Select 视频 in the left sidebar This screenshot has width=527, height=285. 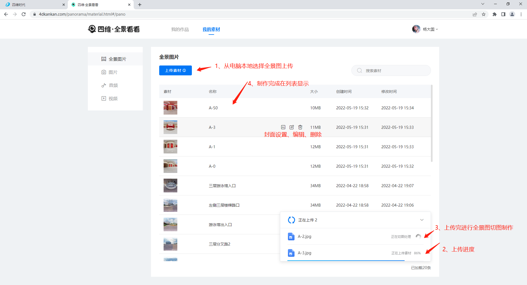click(113, 98)
